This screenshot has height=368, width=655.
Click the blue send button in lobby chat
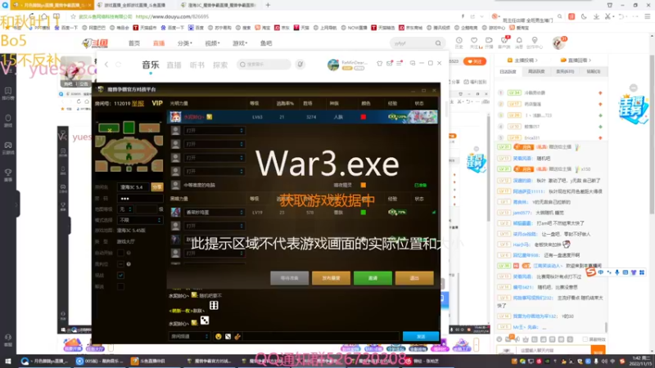(421, 336)
